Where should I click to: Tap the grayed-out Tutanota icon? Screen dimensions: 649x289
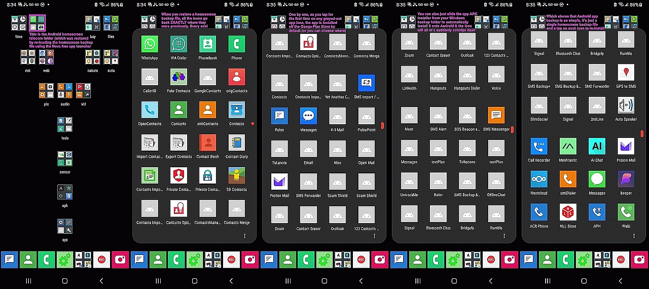coord(279,149)
